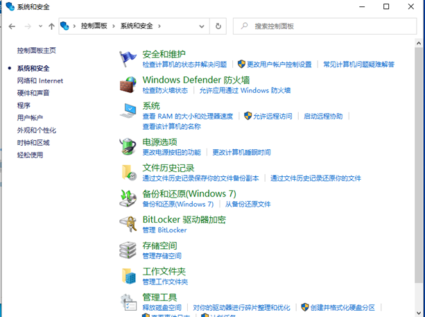
Task: Open 网络和 Internet category
Action: coord(40,80)
